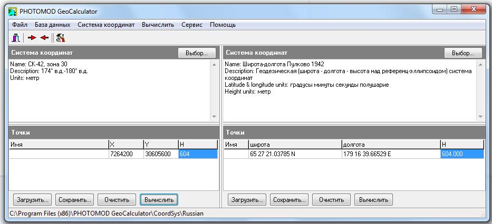Click the 'Latitude & longitude units' line

pyautogui.click(x=307, y=85)
